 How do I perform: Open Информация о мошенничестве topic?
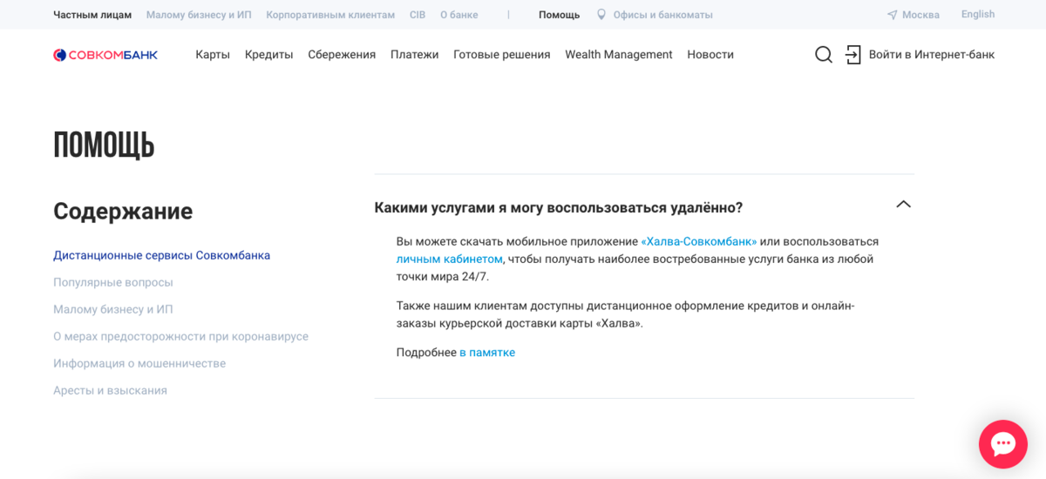tap(139, 363)
